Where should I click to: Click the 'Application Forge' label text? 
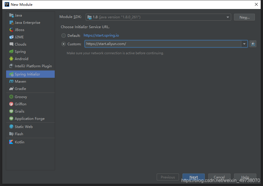tap(30, 119)
